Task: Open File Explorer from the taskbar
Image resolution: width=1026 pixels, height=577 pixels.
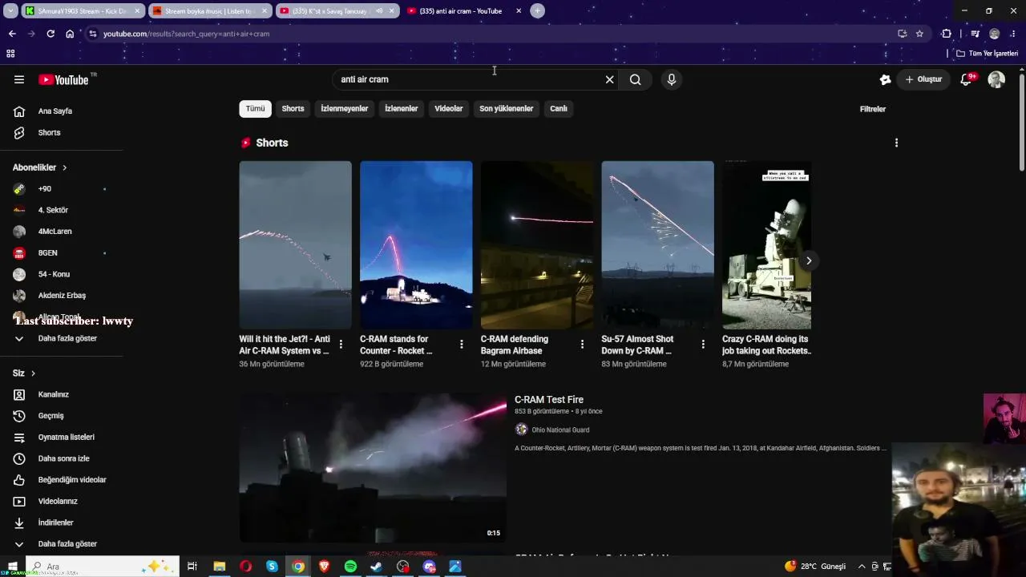Action: pyautogui.click(x=219, y=567)
